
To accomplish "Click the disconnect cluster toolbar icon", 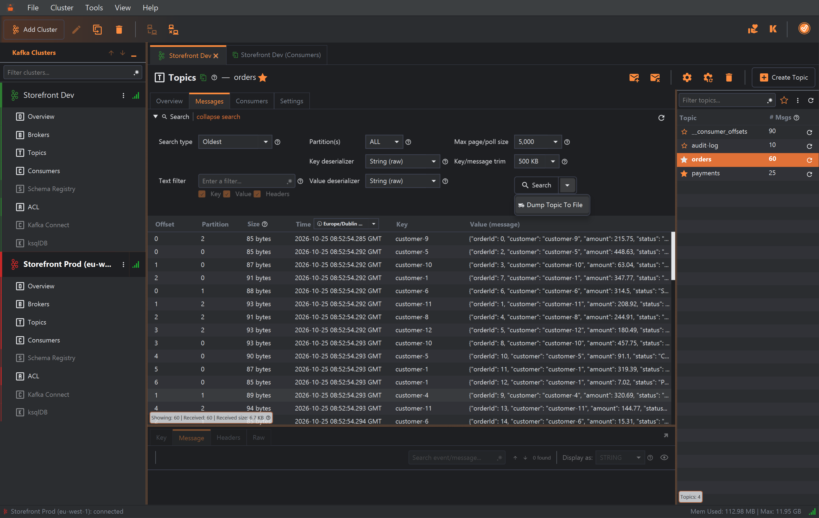I will [173, 30].
